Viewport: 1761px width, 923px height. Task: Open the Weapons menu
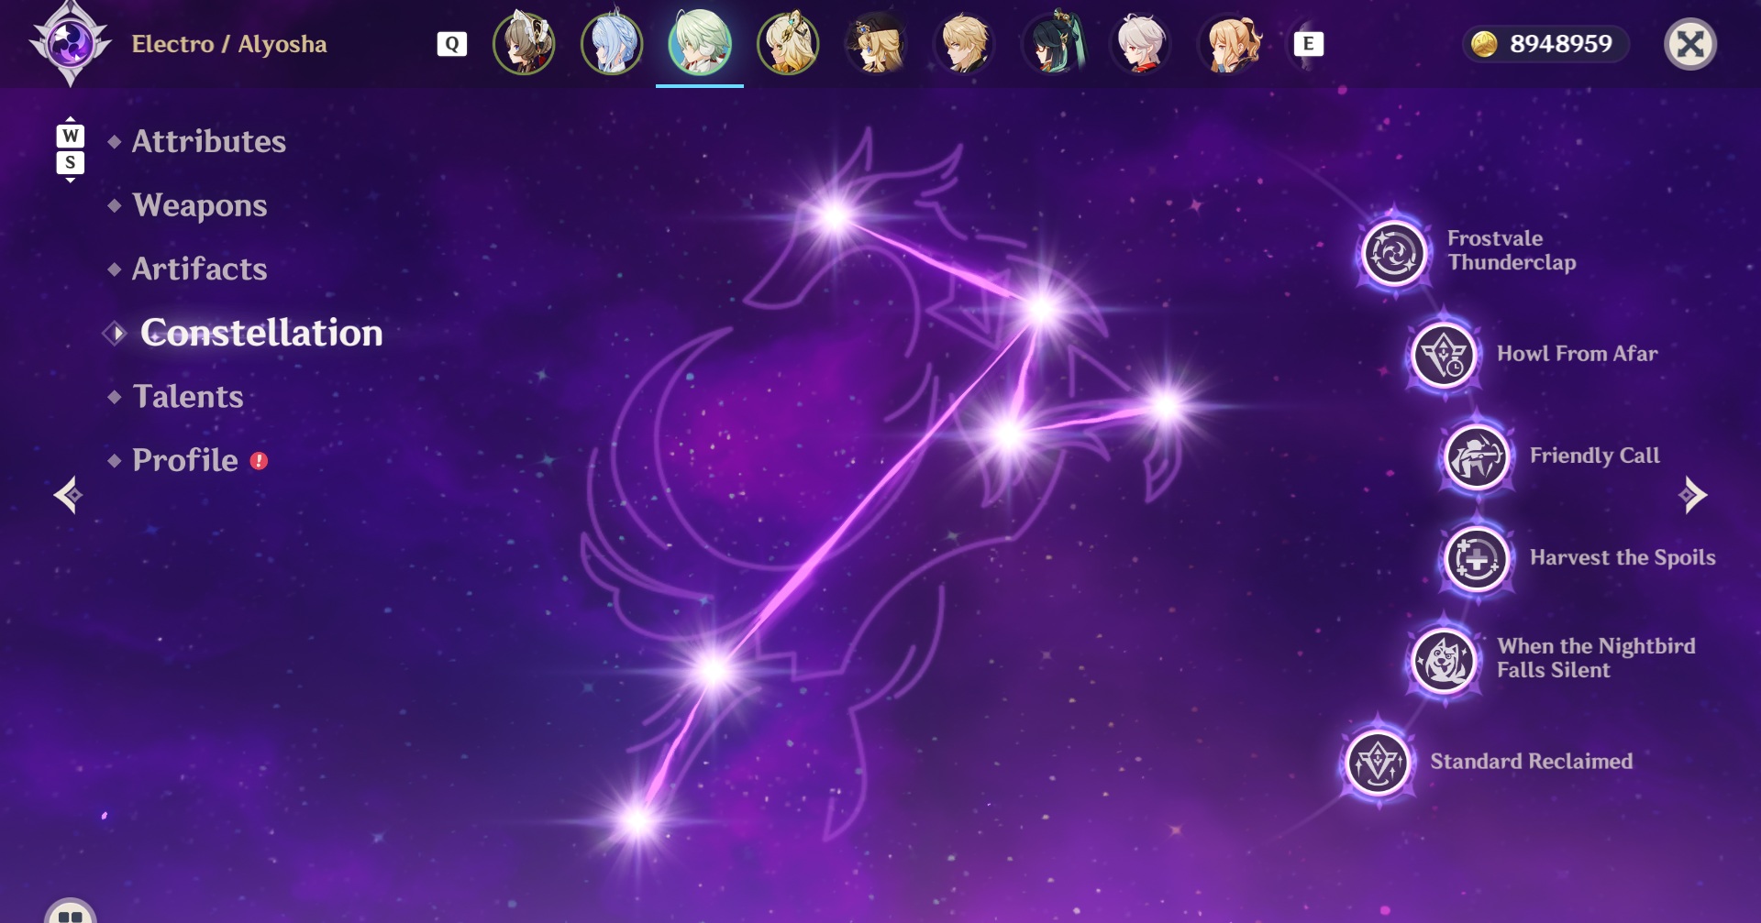200,205
